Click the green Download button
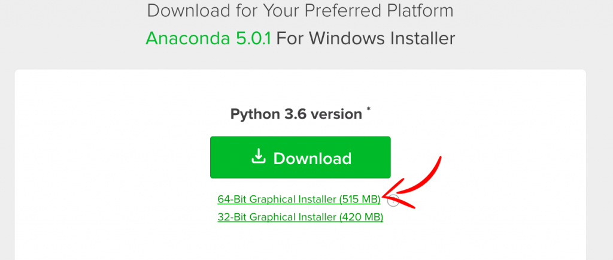This screenshot has width=613, height=260. [x=301, y=157]
